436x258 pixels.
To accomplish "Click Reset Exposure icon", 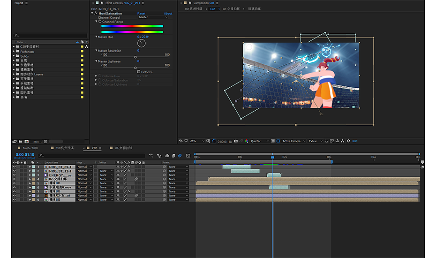I will pyautogui.click(x=348, y=141).
